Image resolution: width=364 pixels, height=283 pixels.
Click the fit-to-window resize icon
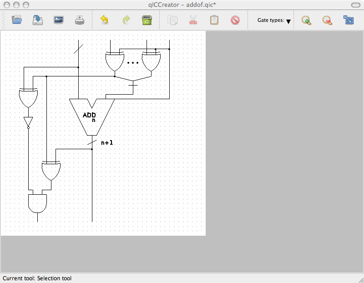(349, 20)
